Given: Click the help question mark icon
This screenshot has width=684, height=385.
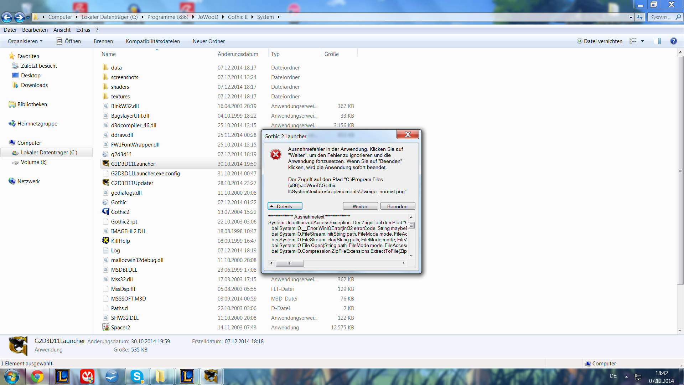Looking at the screenshot, I should point(673,41).
